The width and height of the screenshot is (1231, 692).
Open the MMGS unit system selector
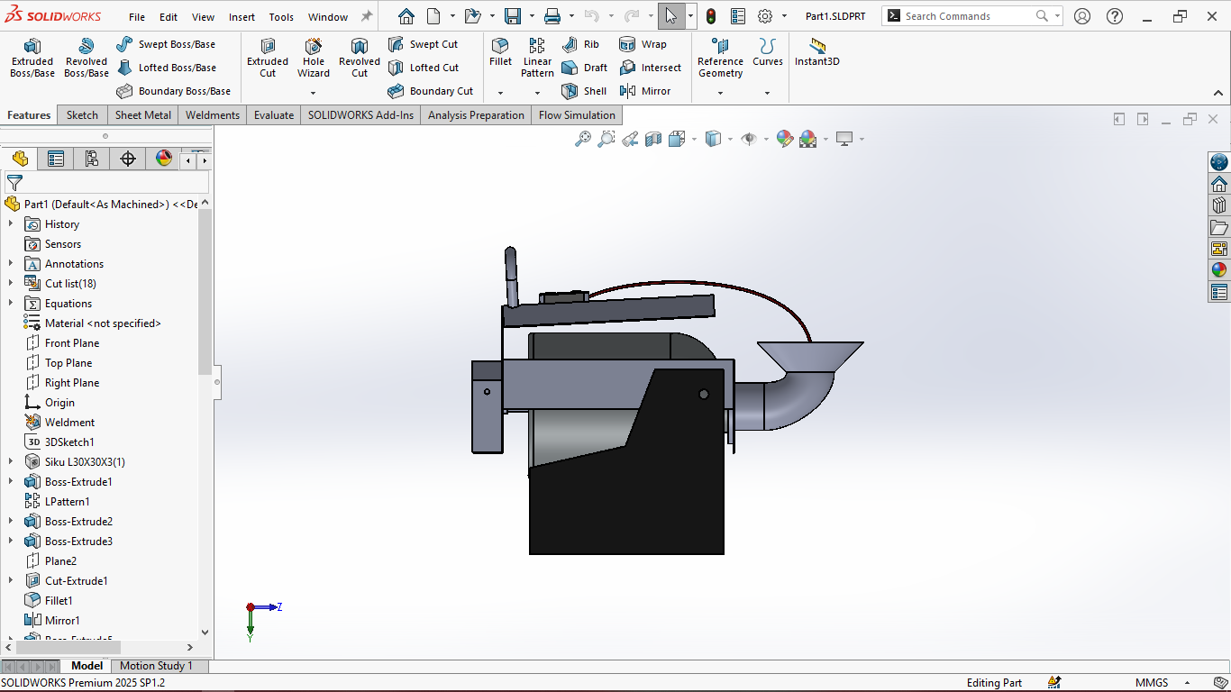coord(1163,683)
